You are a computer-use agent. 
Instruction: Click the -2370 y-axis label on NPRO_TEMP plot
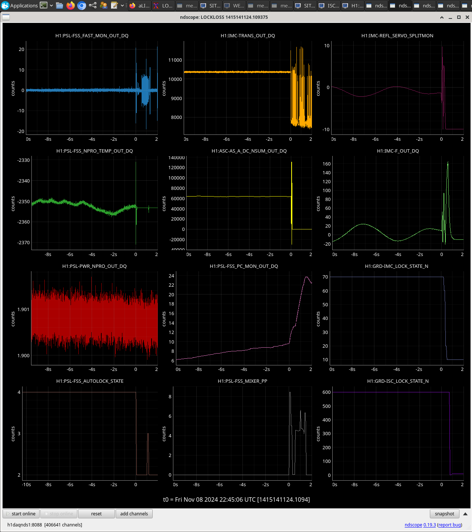tap(24, 243)
